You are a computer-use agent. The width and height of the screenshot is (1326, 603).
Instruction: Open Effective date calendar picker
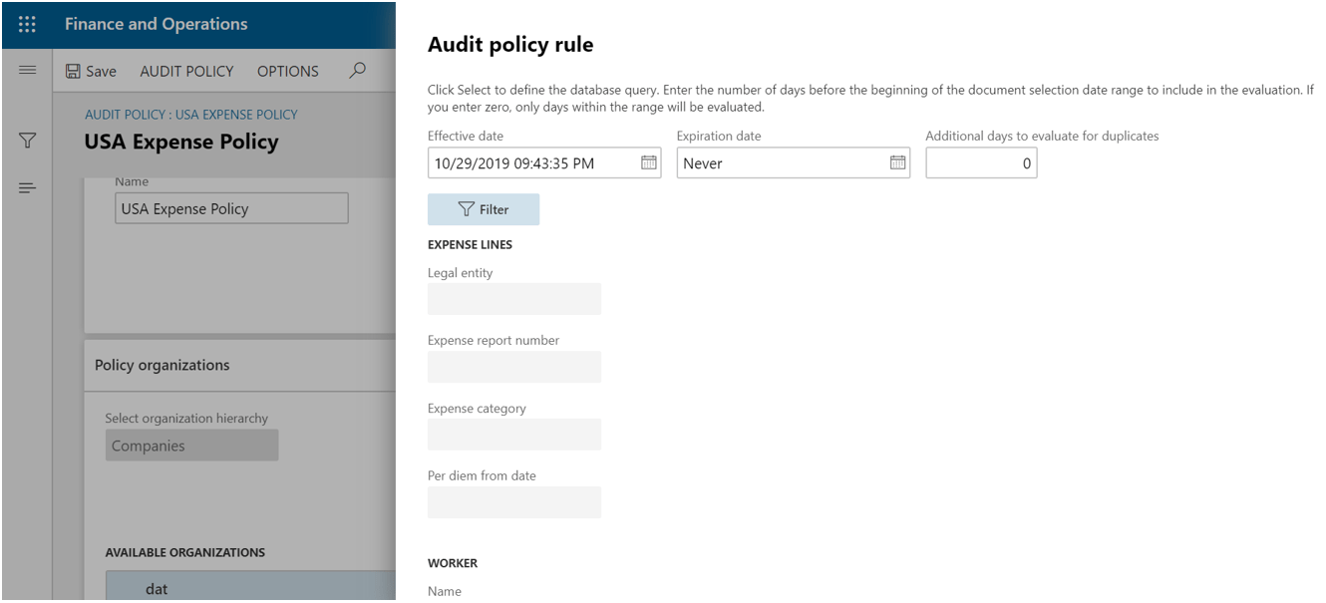tap(647, 162)
